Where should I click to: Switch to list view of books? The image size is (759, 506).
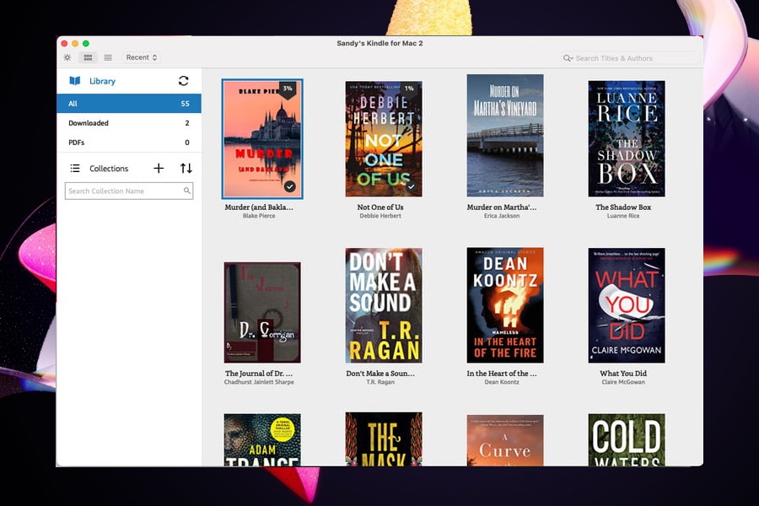pyautogui.click(x=108, y=57)
